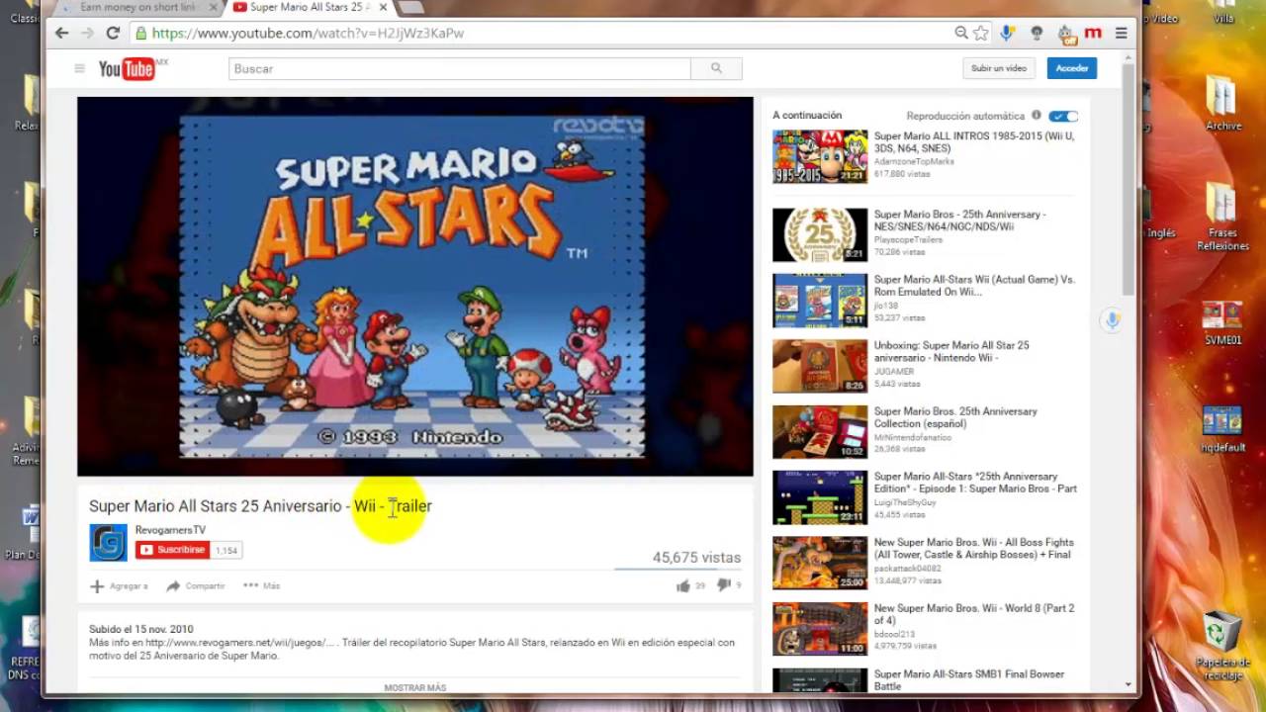Image resolution: width=1266 pixels, height=712 pixels.
Task: Go to the YouTube home logo
Action: pos(127,68)
